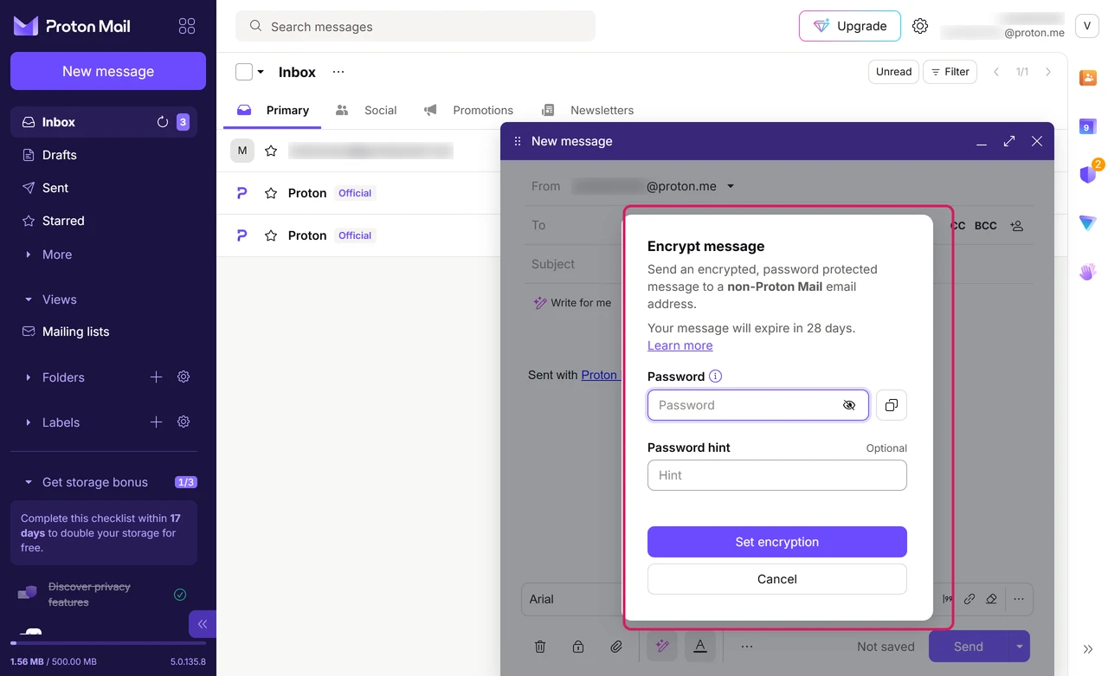Click the storage usage progress bar
This screenshot has height=676, width=1108.
pos(108,643)
